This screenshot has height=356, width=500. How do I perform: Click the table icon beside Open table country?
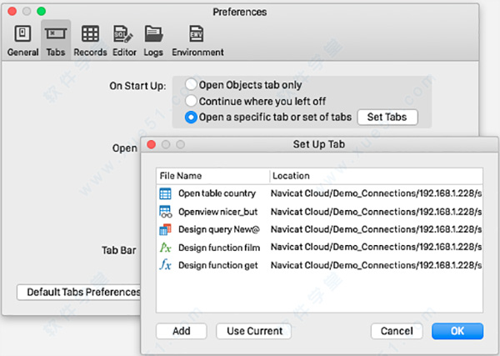point(164,193)
